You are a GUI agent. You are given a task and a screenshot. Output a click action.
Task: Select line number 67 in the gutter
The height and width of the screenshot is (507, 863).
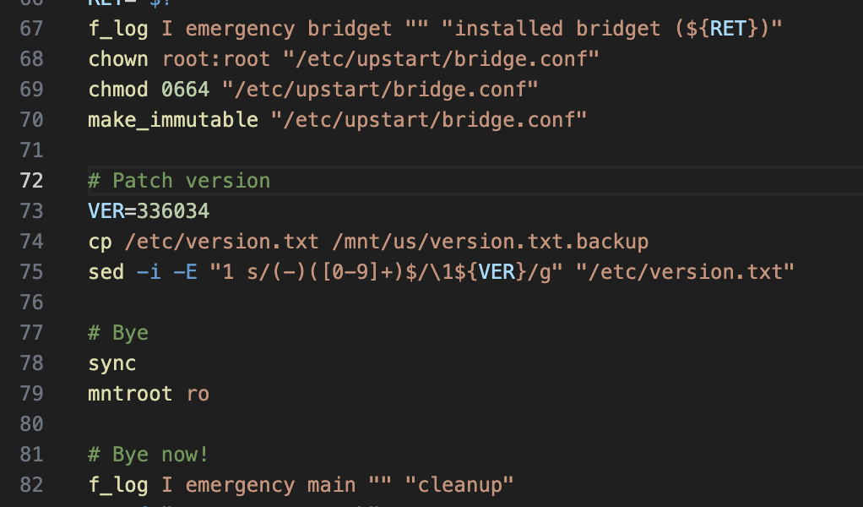coord(30,29)
